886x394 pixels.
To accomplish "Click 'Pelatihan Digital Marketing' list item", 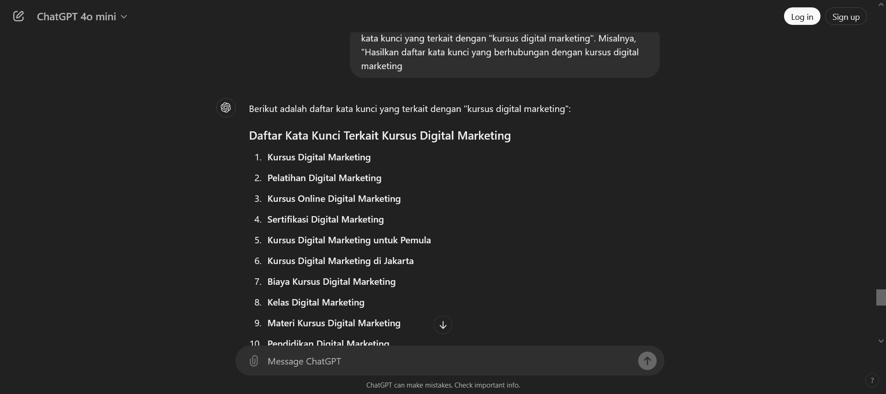I will point(324,178).
